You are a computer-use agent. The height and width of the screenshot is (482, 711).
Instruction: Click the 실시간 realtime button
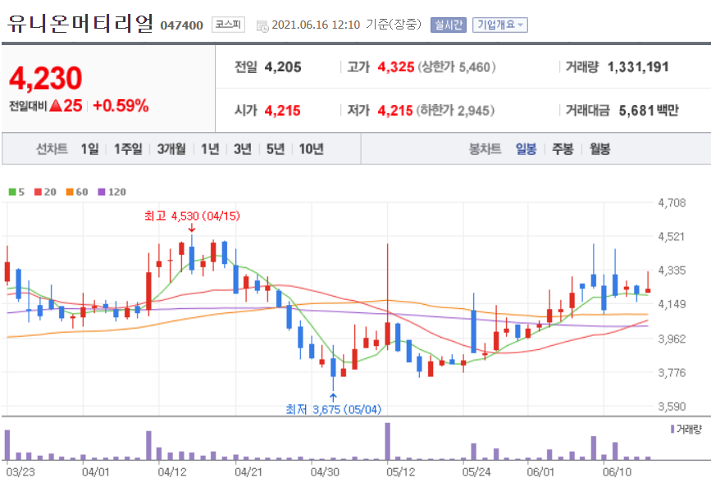click(x=448, y=25)
